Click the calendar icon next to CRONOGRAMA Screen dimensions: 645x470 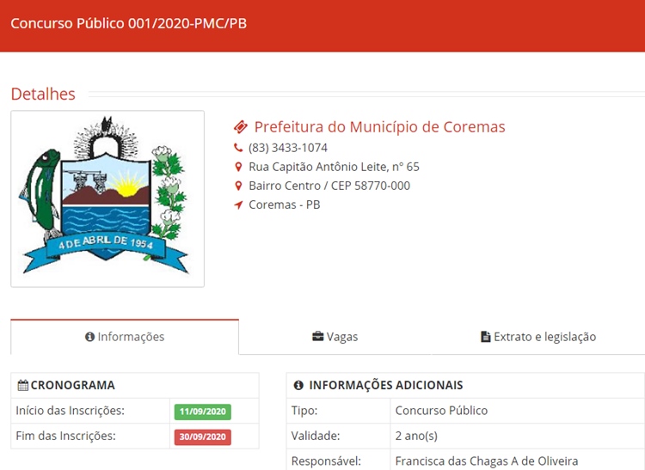tap(22, 386)
